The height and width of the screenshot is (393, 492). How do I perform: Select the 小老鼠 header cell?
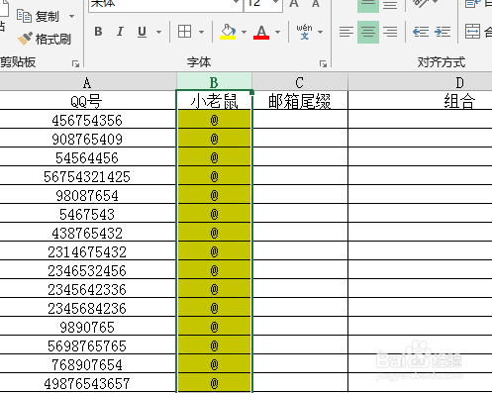click(214, 101)
